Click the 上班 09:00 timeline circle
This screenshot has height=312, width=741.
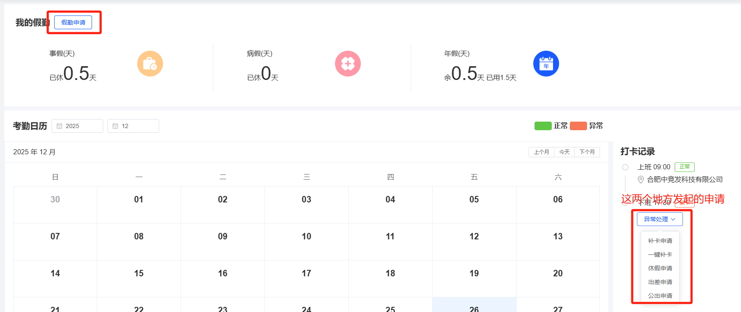coord(625,167)
